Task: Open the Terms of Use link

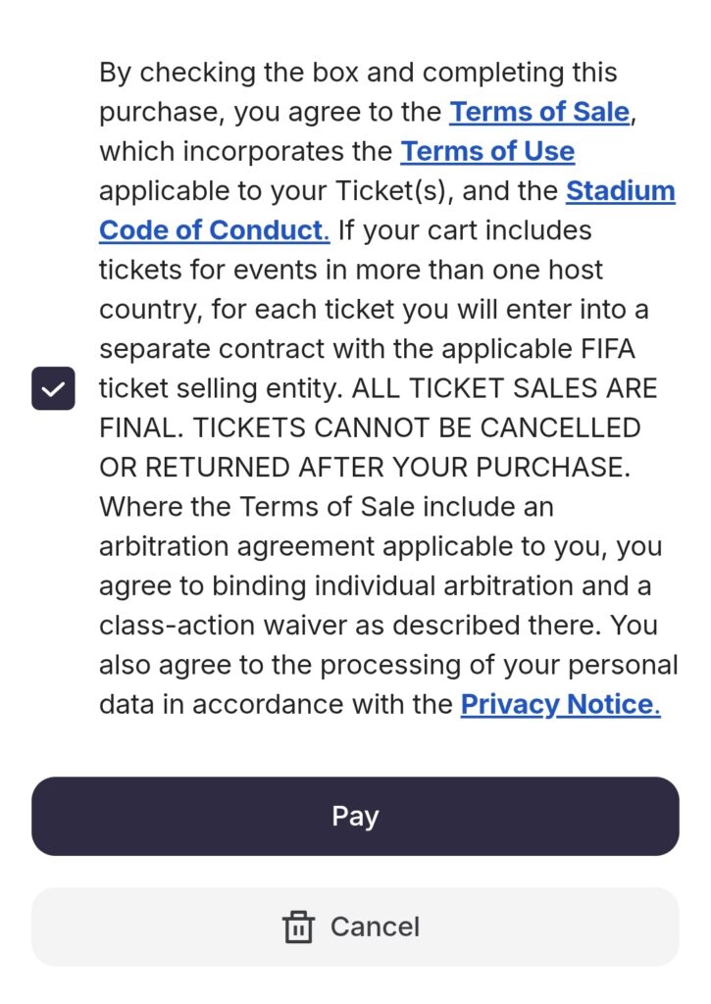Action: coord(487,152)
